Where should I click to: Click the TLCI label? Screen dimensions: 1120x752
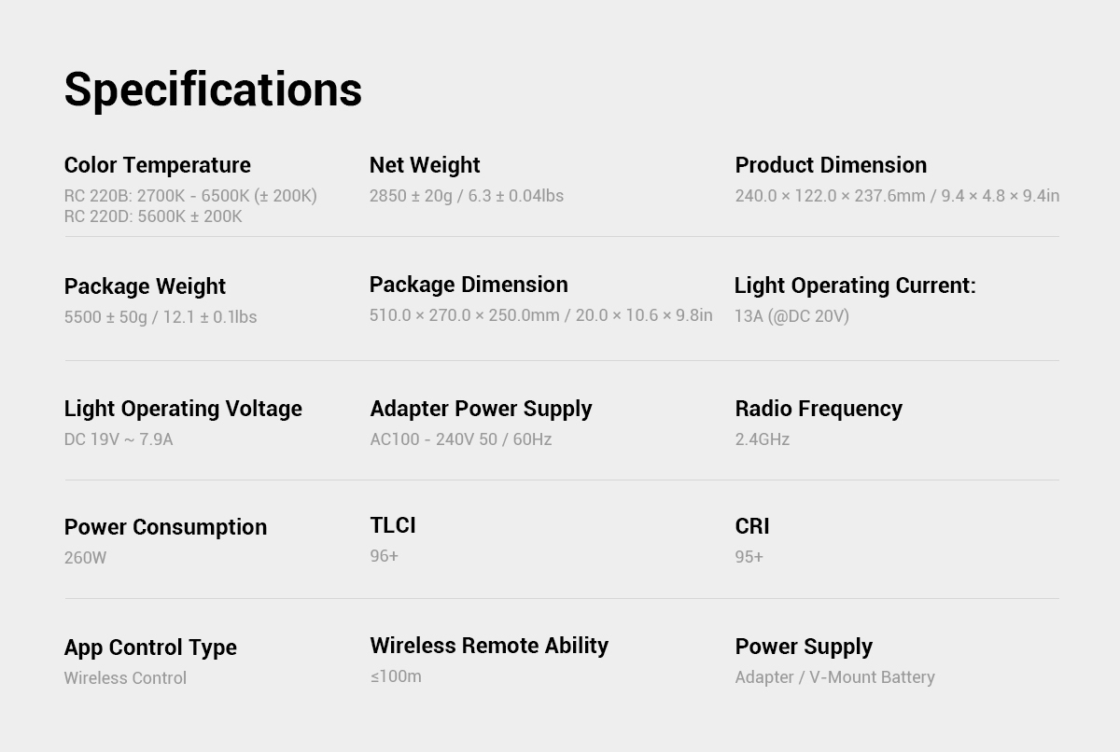point(393,525)
